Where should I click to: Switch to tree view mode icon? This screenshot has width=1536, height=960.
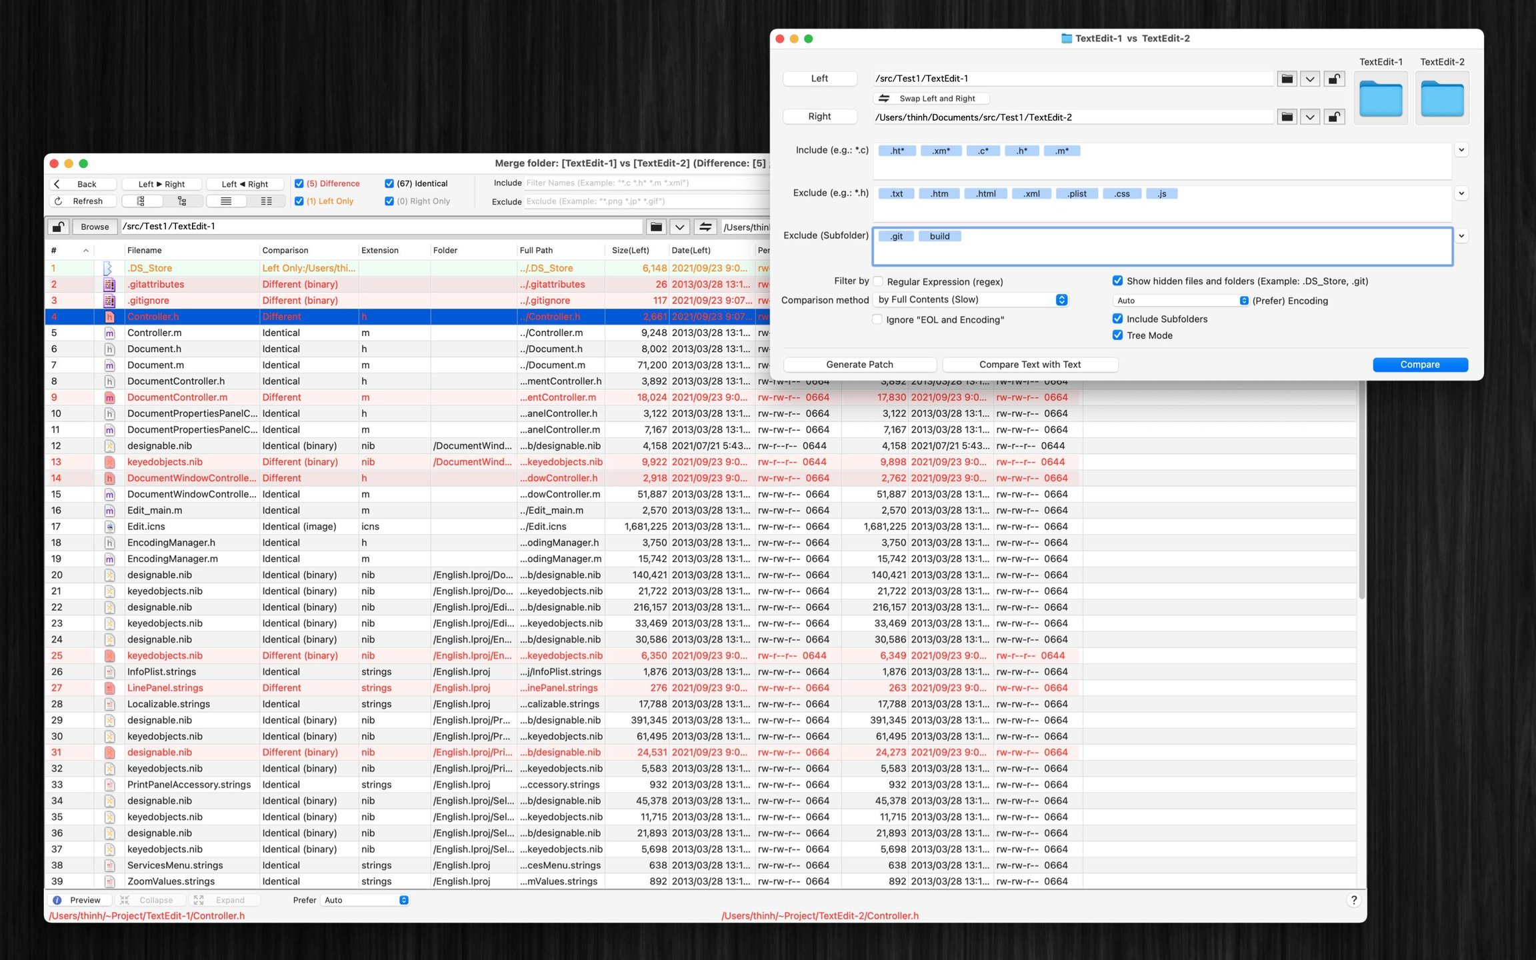[x=181, y=201]
